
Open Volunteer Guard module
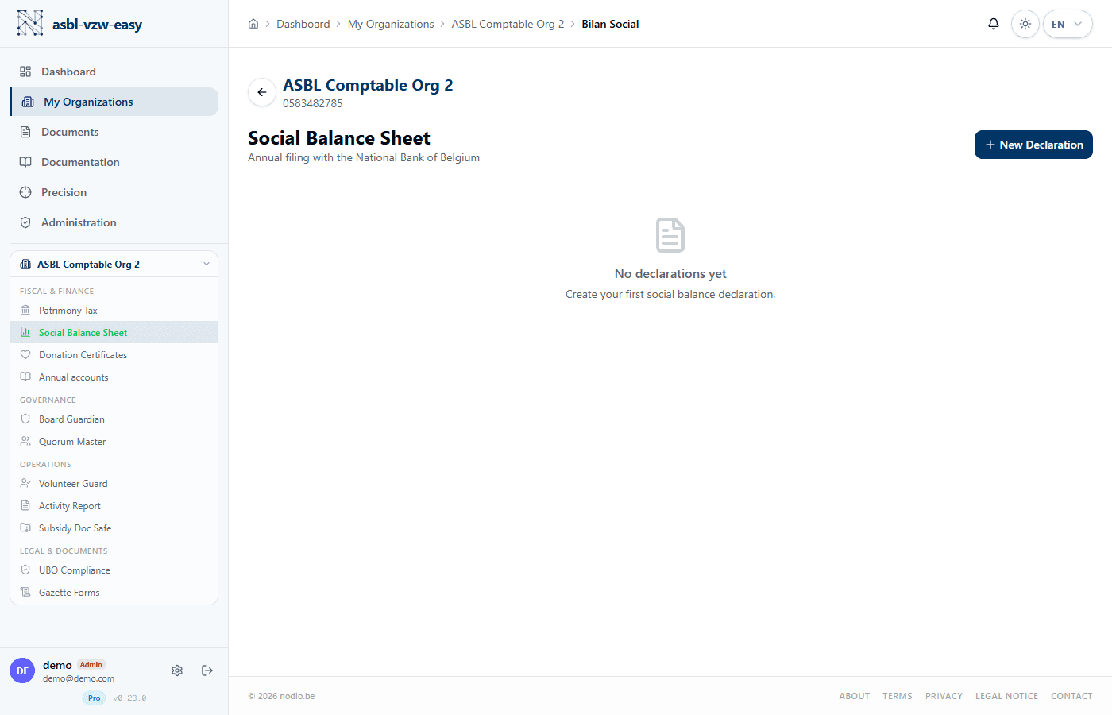coord(114,484)
